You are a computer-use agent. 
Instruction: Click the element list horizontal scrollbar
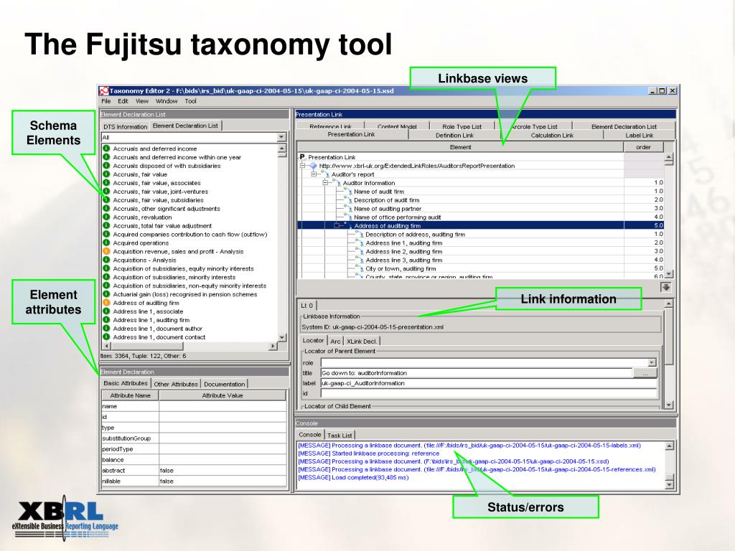[189, 347]
